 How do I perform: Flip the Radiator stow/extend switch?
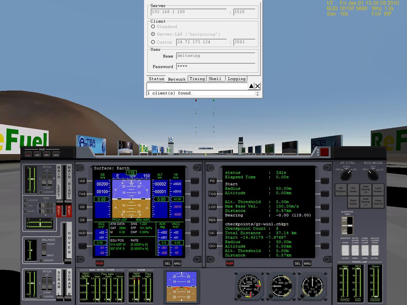pos(345,250)
